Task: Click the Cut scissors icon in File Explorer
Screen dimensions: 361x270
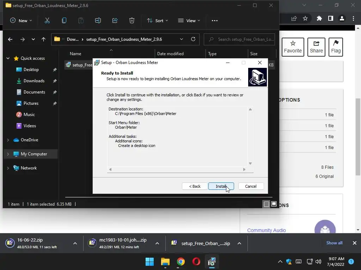Action: pyautogui.click(x=47, y=21)
